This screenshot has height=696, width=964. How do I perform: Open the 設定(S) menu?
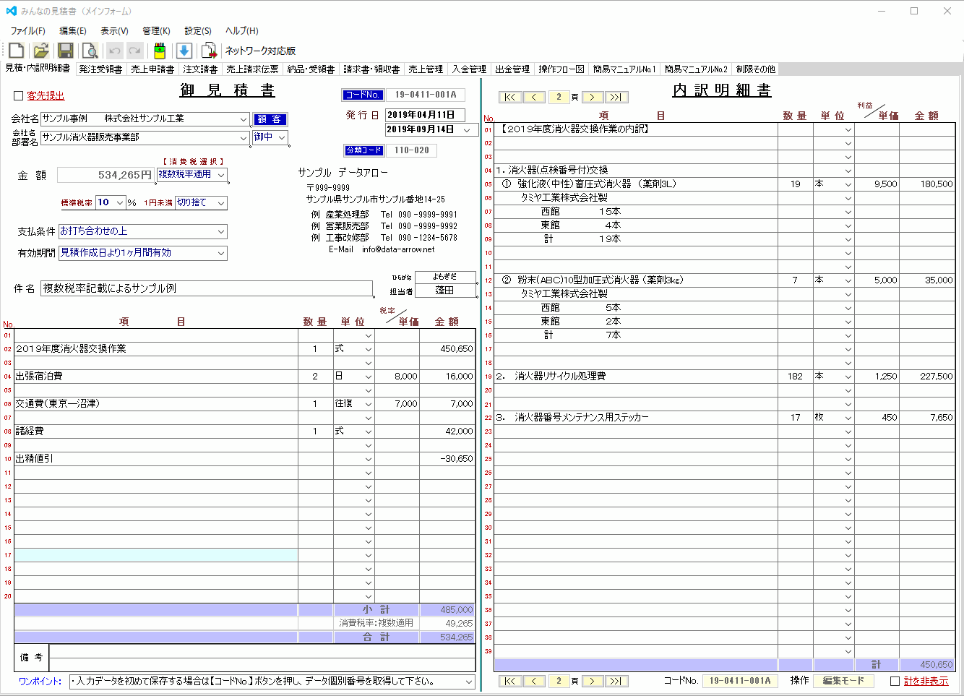(198, 31)
